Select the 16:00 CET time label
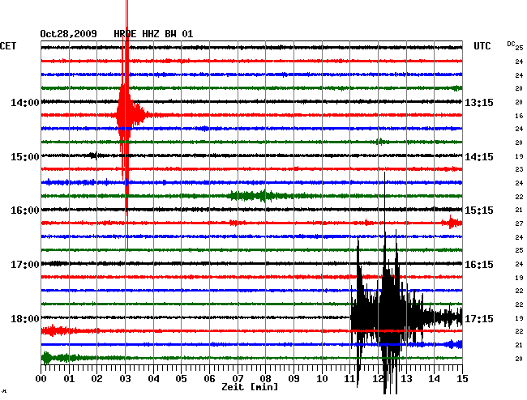The image size is (527, 400). coord(25,211)
